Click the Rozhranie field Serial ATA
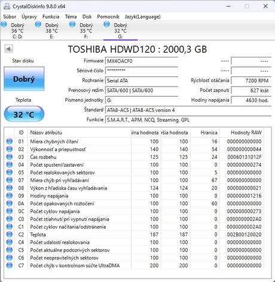The height and width of the screenshot is (282, 275). coord(142,81)
